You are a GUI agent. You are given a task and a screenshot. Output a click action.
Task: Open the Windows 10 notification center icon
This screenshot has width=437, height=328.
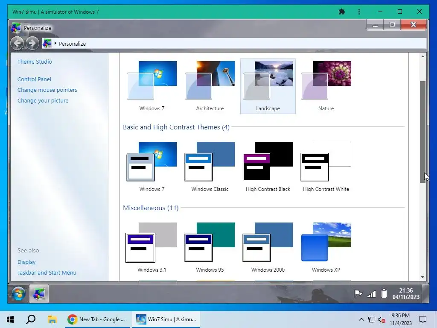pos(423,319)
